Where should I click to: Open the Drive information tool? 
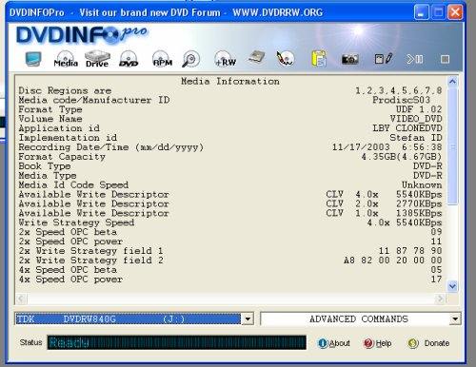coord(97,59)
